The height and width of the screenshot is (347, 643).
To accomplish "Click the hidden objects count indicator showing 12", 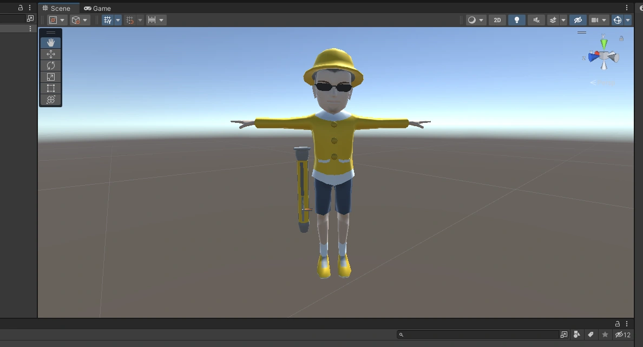I will (622, 335).
